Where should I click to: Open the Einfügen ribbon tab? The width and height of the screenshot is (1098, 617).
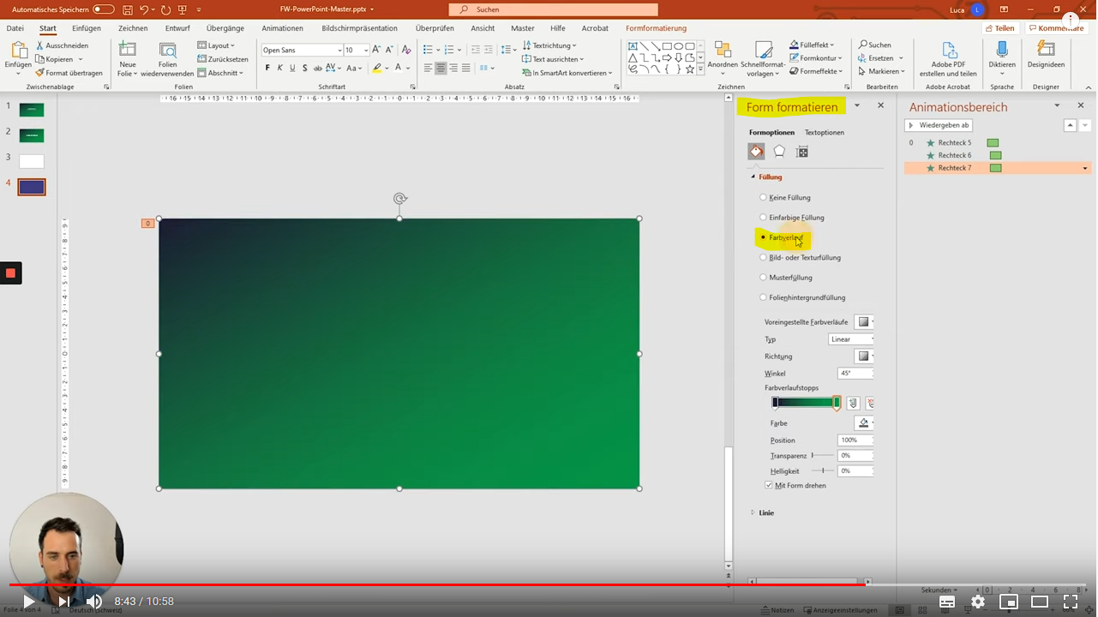(x=87, y=28)
